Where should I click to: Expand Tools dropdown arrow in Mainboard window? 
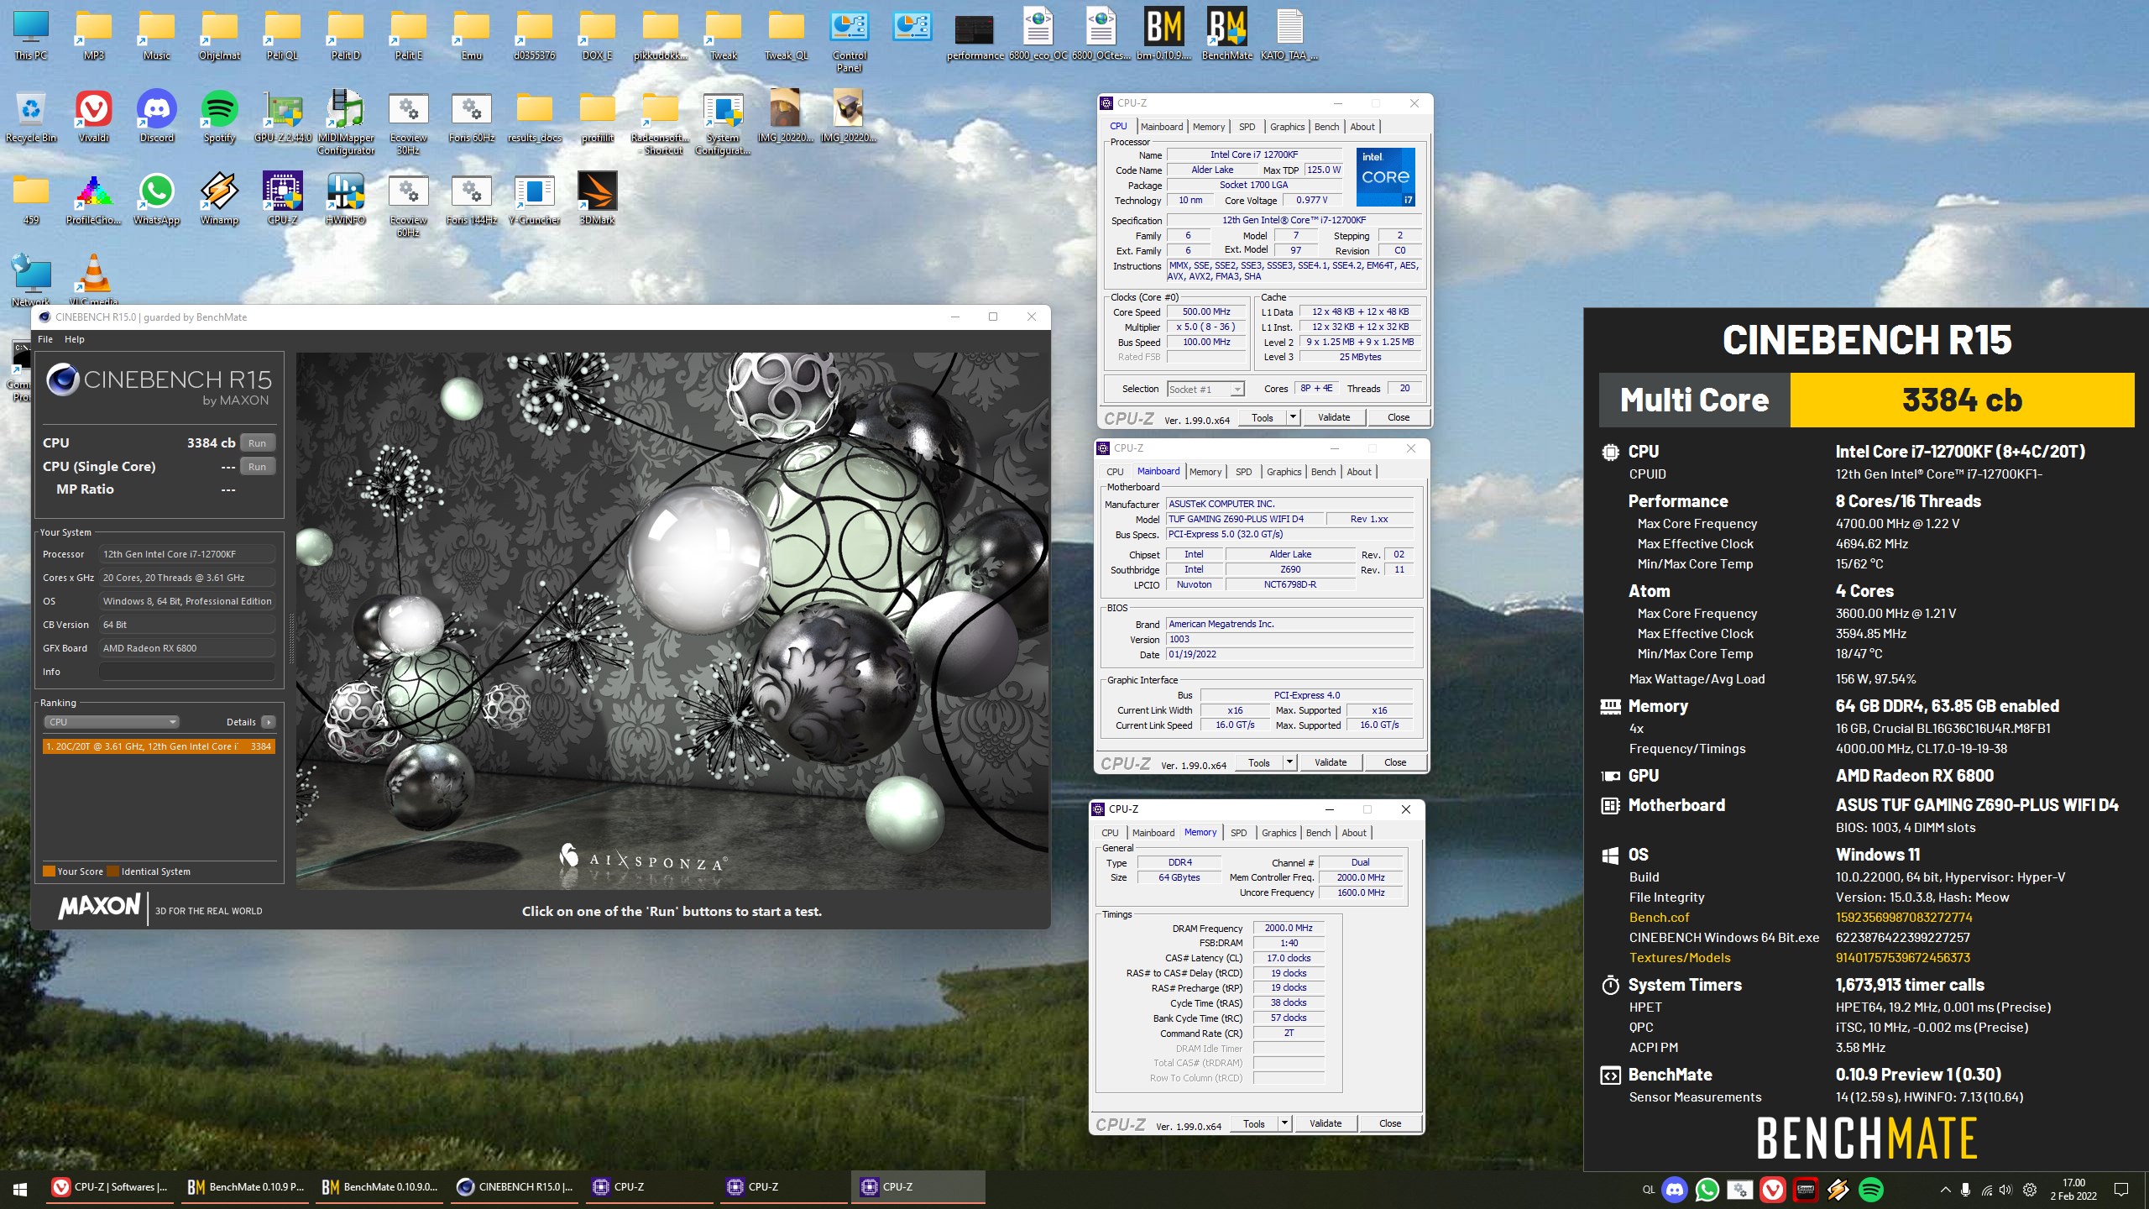point(1289,762)
